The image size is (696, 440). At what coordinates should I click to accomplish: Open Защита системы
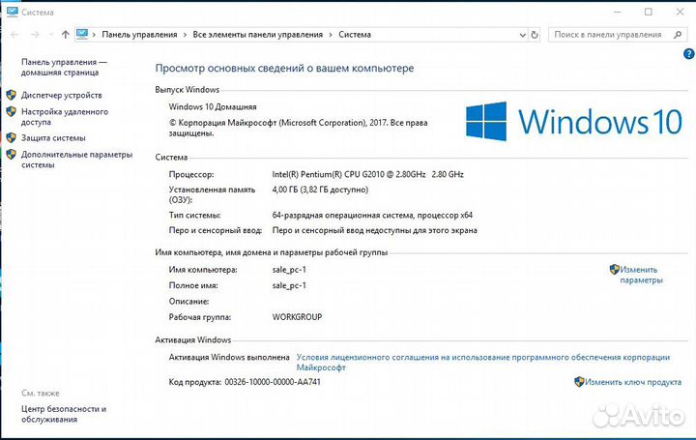(53, 138)
